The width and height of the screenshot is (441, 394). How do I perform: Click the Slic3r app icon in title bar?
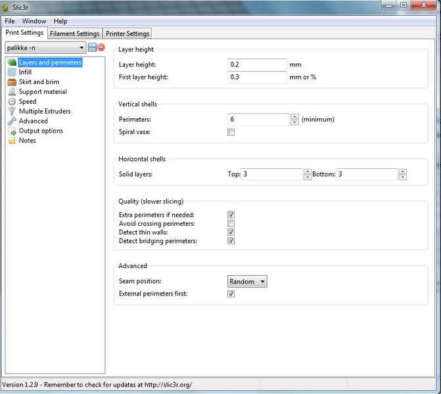pos(5,8)
